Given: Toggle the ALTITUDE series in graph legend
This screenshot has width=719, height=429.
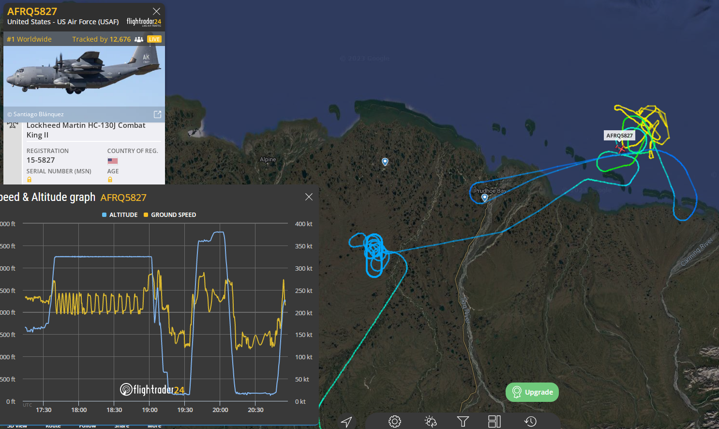Looking at the screenshot, I should click(x=120, y=215).
